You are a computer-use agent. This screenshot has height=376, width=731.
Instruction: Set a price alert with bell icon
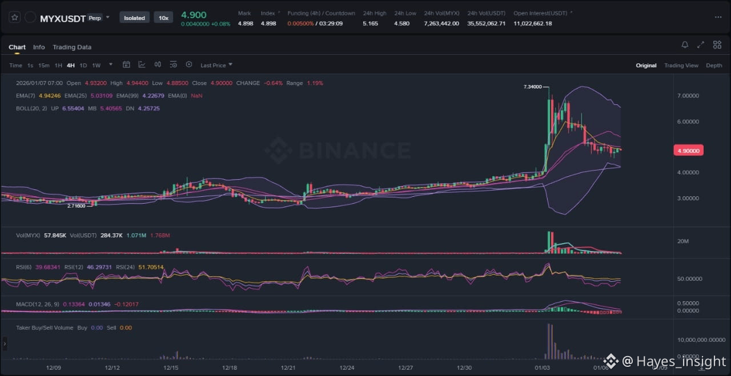(685, 45)
